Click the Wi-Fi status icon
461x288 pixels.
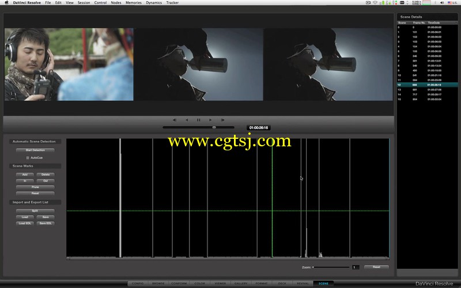pos(375,3)
